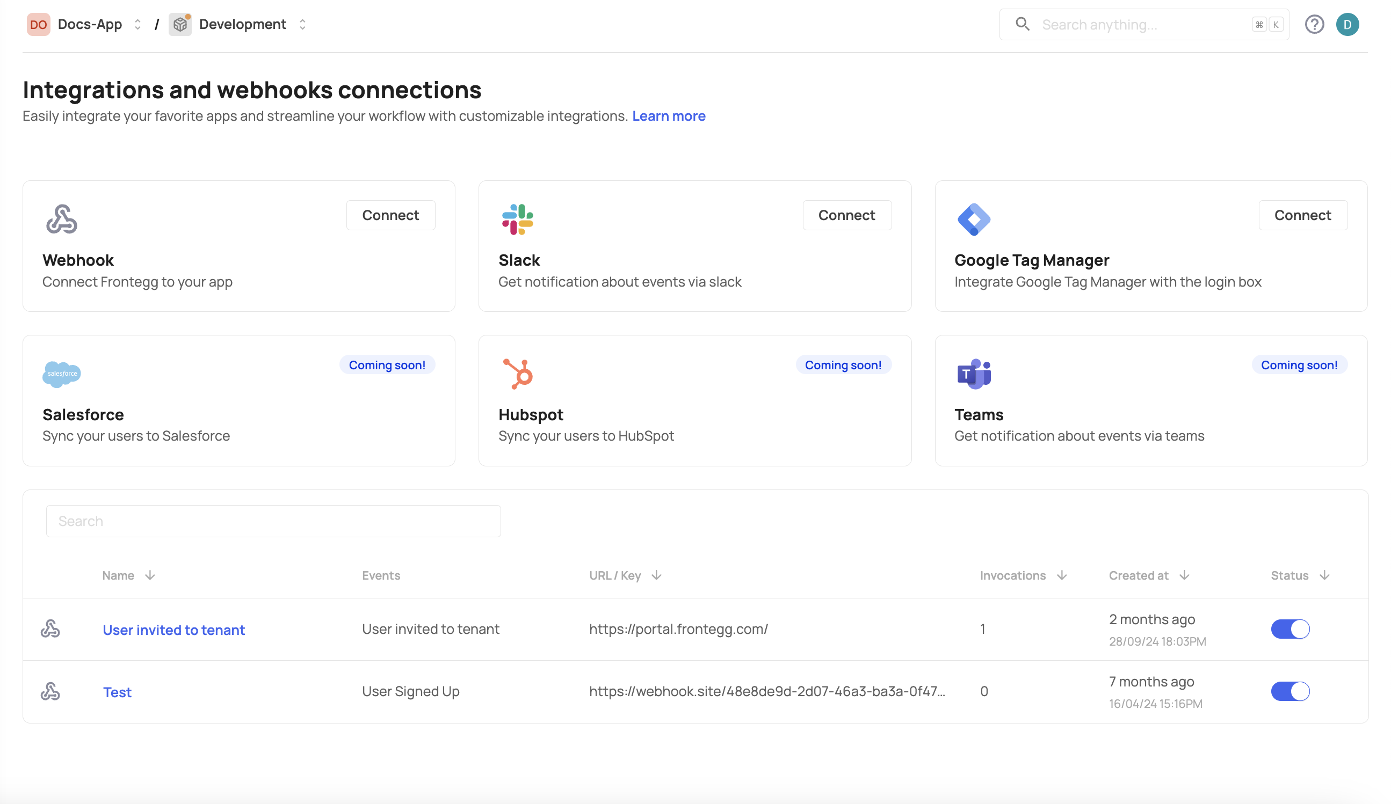
Task: Click the help question mark icon
Action: [x=1314, y=24]
